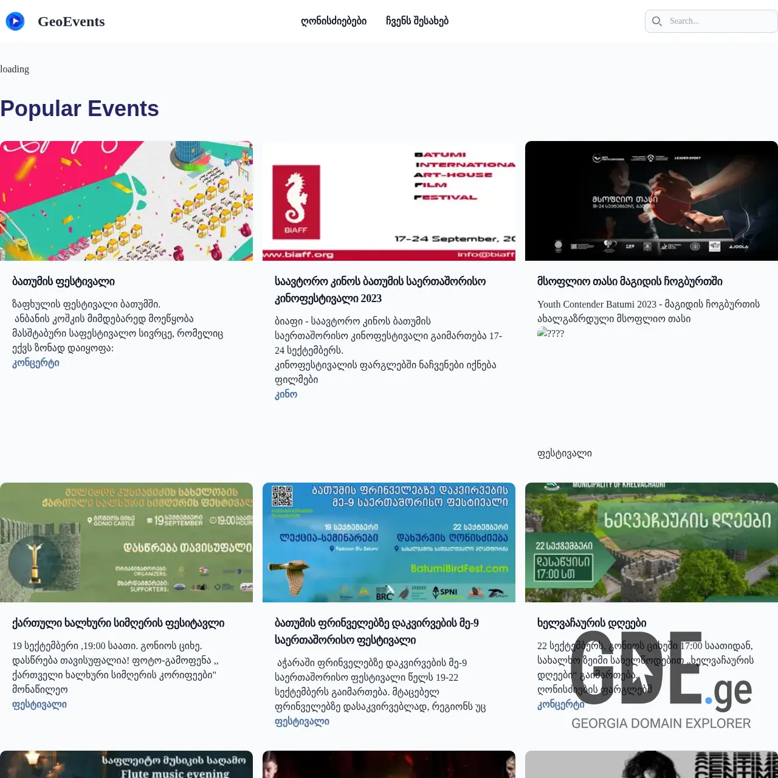This screenshot has height=778, width=778.
Task: Click the Youth Contender Batumi 2023 description
Action: 649,311
